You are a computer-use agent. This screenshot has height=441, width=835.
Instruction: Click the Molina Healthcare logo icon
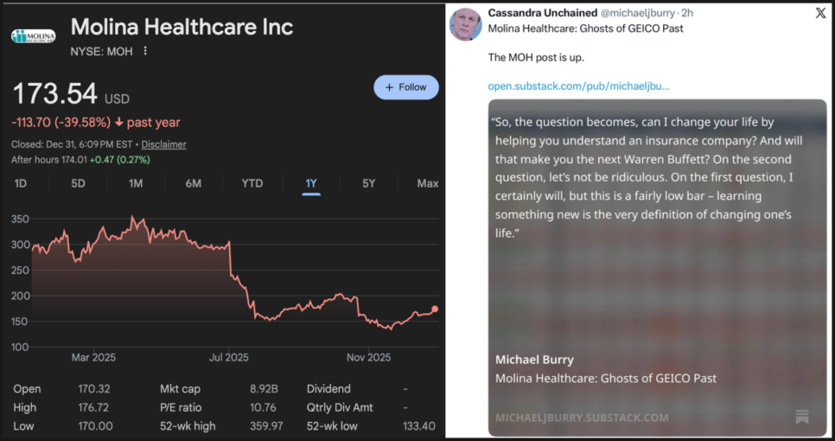click(33, 36)
